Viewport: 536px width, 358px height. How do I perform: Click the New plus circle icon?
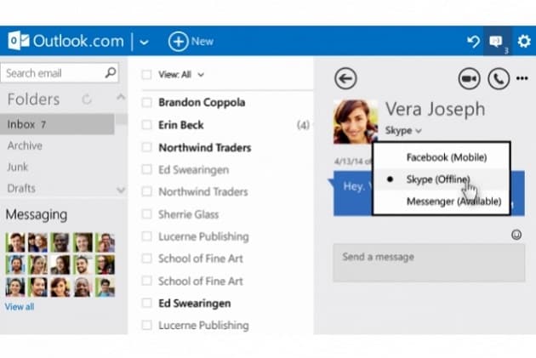click(178, 42)
